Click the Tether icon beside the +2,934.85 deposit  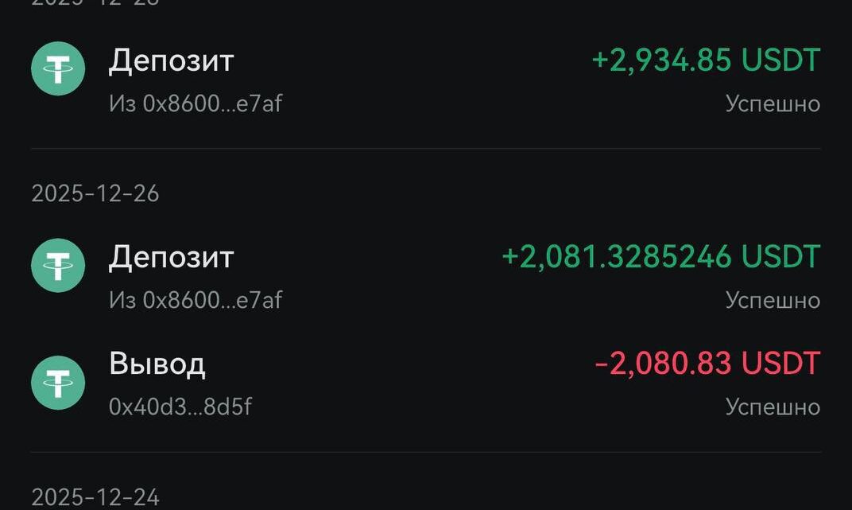coord(58,69)
